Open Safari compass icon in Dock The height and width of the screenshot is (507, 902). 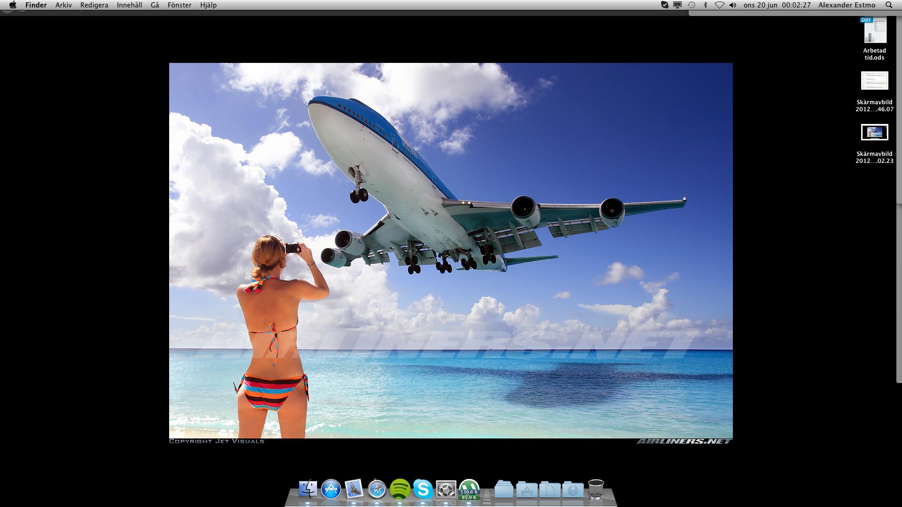tap(377, 489)
